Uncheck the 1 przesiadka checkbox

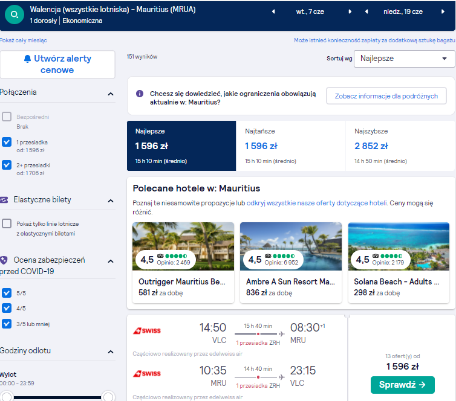click(x=7, y=142)
